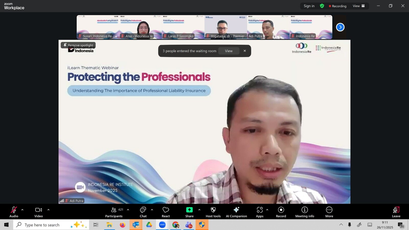Open the View layout menu
This screenshot has height=230, width=409.
[358, 6]
